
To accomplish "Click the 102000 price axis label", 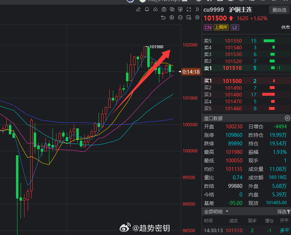I will coord(190,45).
